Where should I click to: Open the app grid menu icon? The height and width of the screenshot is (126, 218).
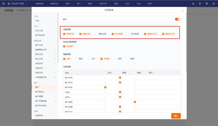[3, 3]
